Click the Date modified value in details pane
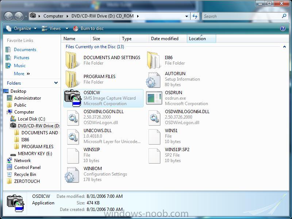Image resolution: width=292 pixels, height=219 pixels. (105, 196)
